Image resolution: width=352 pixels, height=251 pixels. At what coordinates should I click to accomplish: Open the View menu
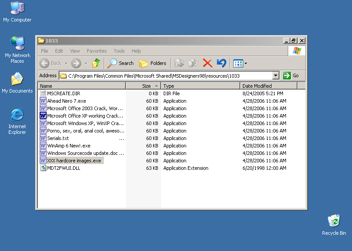pos(75,51)
